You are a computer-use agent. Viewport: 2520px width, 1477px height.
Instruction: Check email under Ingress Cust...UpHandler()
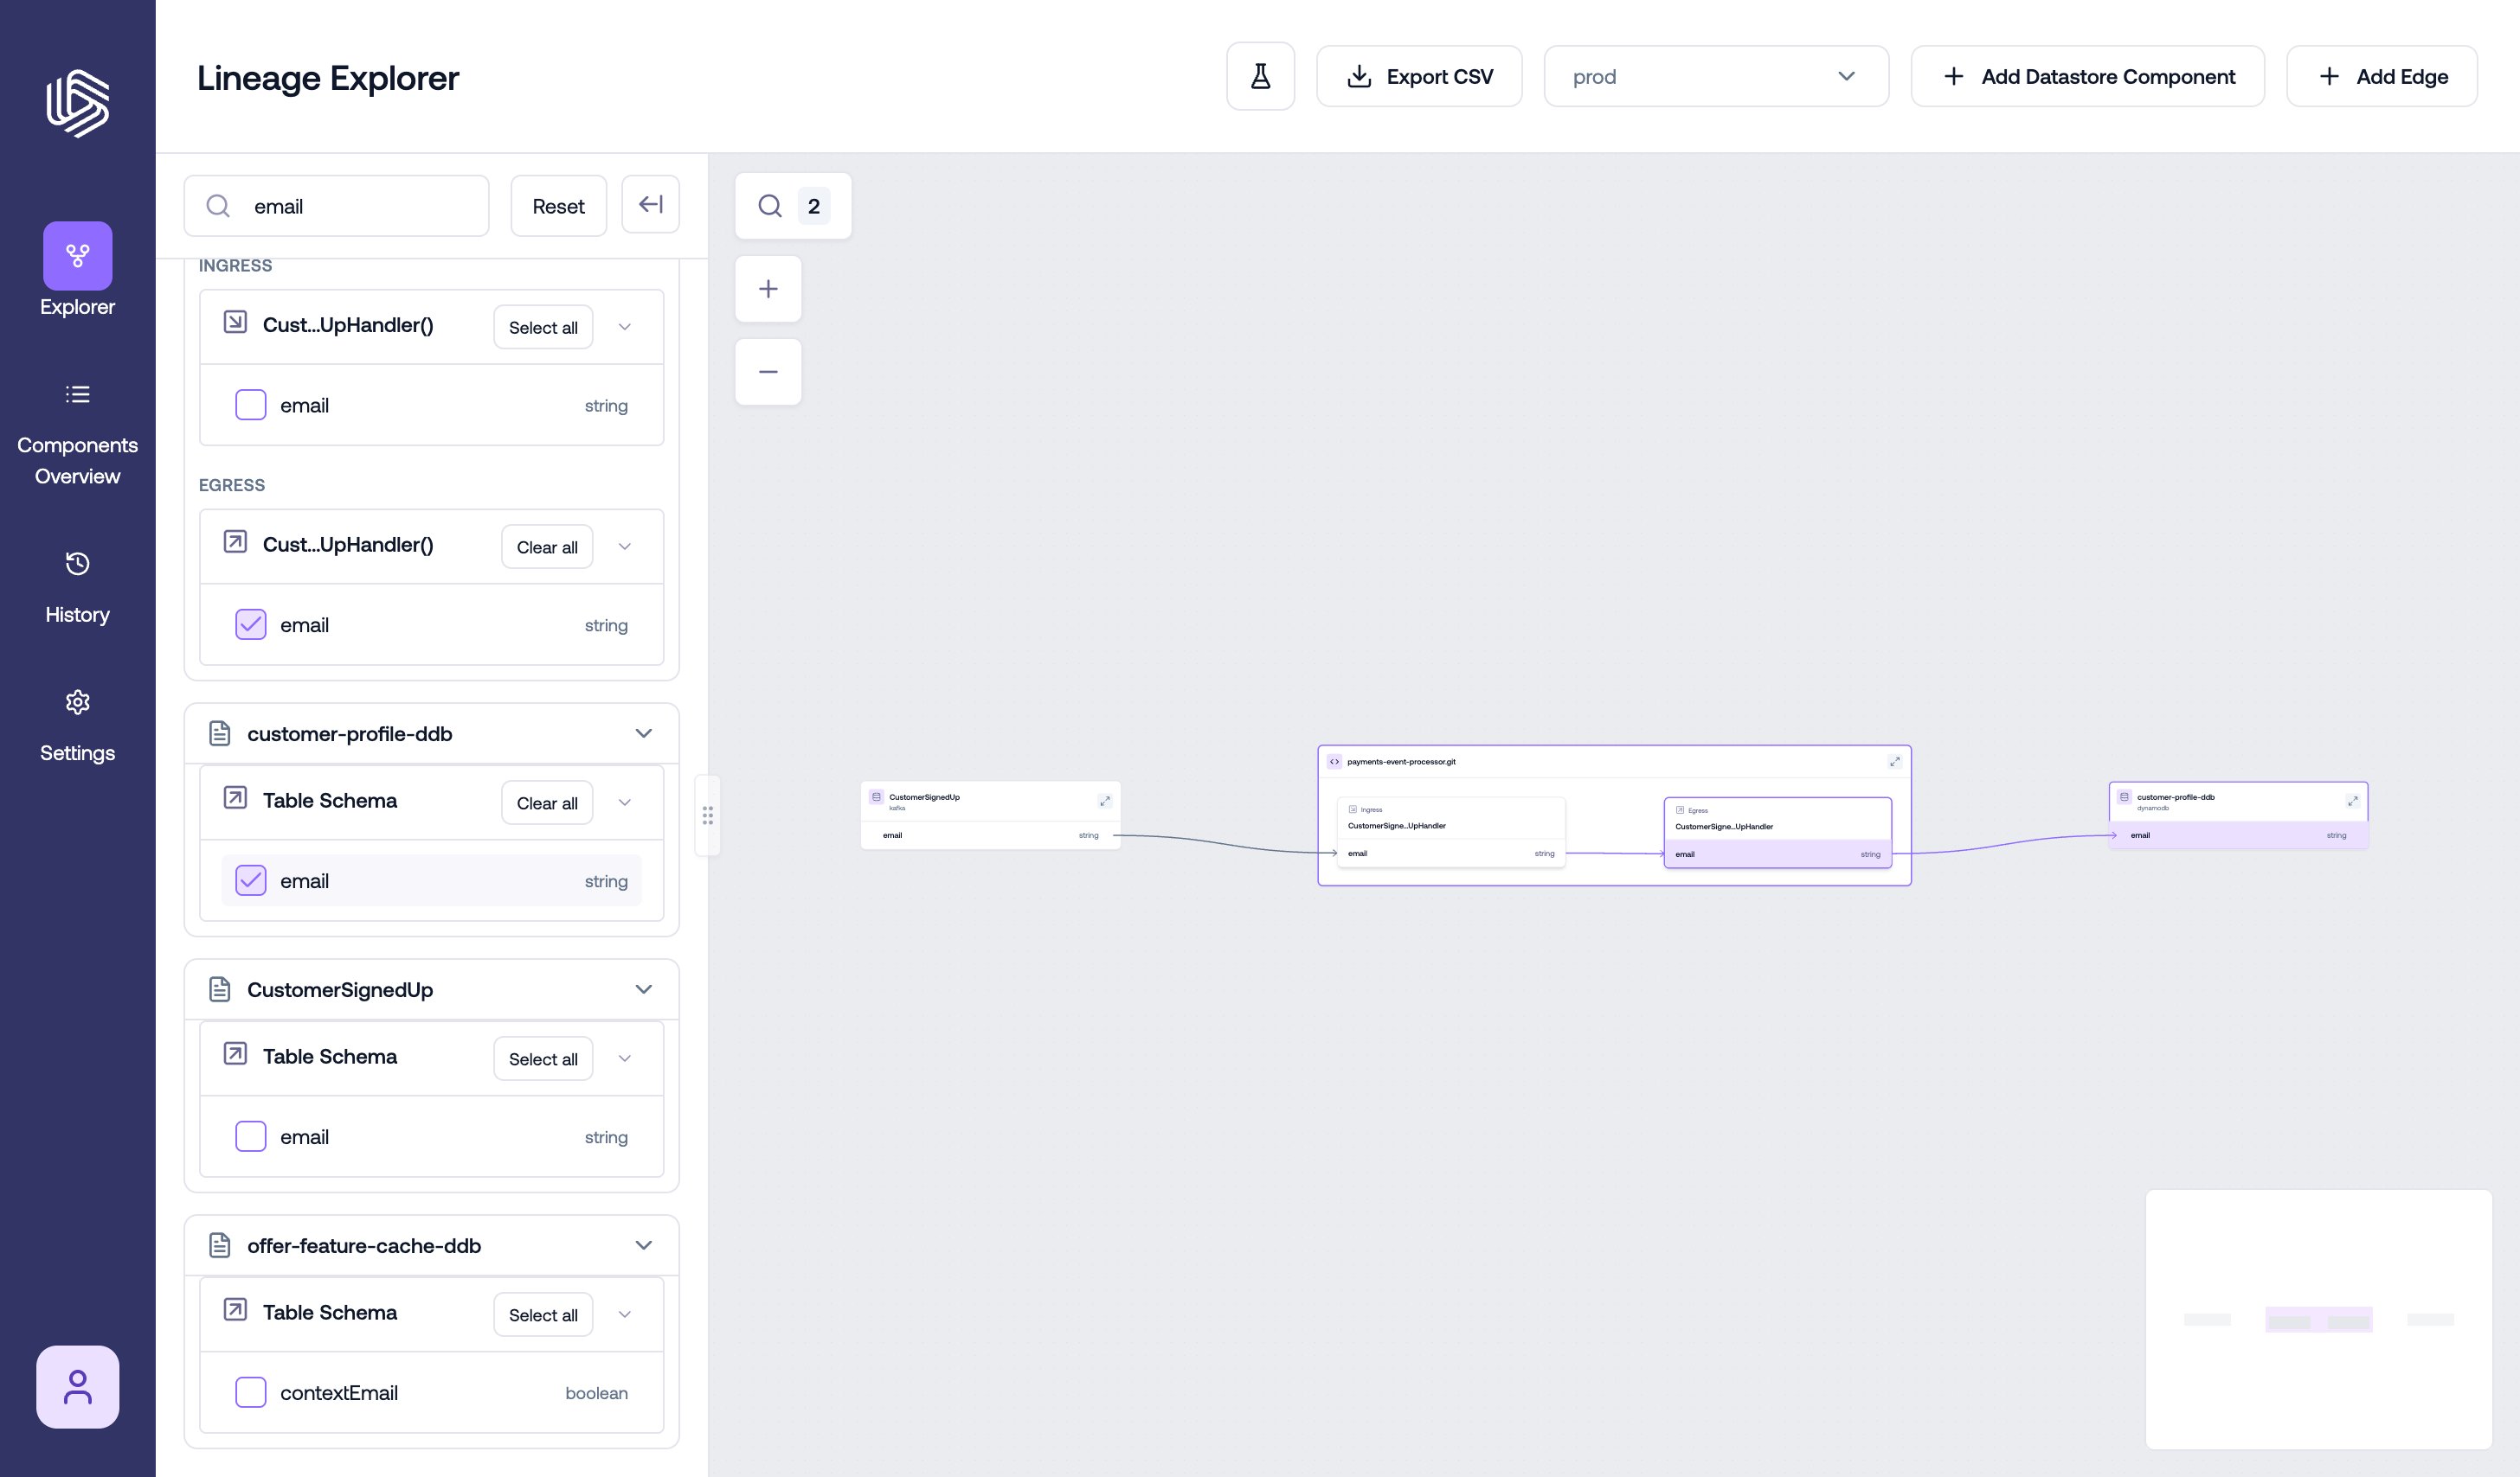pyautogui.click(x=251, y=405)
